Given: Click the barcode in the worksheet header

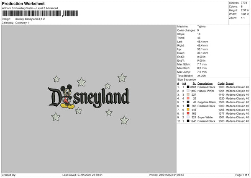Looking at the screenshot, I should click(x=40, y=13).
